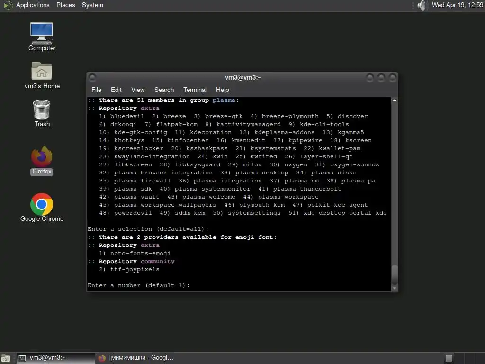Click 'plasma' group name in terminal
485x364 pixels.
(x=224, y=100)
